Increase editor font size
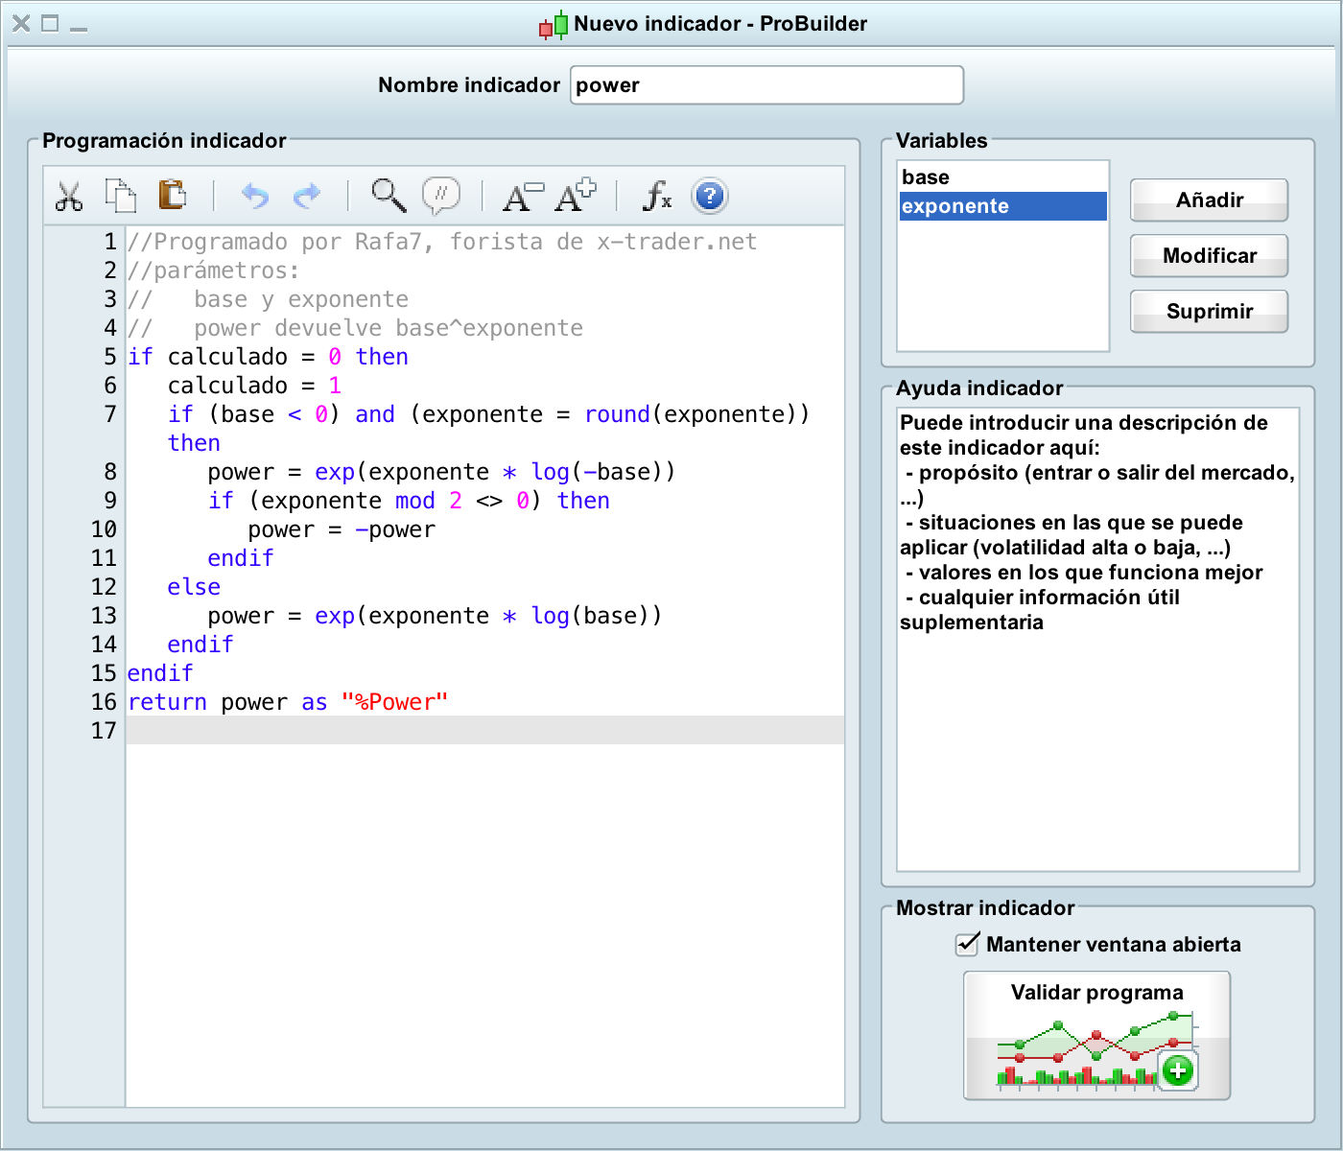Image resolution: width=1343 pixels, height=1151 pixels. [576, 195]
